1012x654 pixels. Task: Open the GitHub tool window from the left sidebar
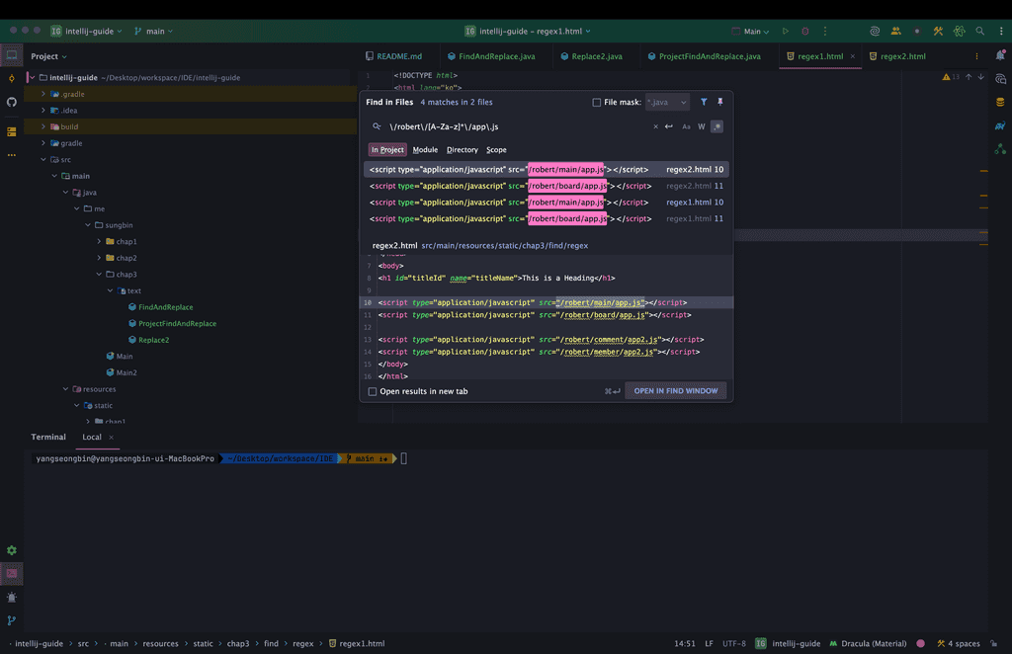[x=12, y=102]
